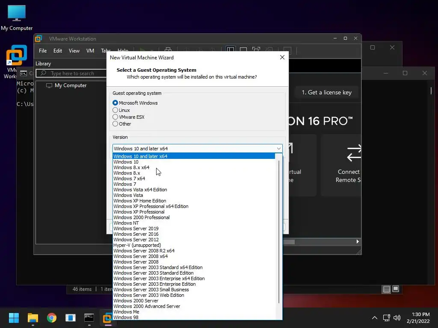Image resolution: width=438 pixels, height=328 pixels.
Task: Open the VM menu in VMware Workstation
Action: (x=90, y=51)
